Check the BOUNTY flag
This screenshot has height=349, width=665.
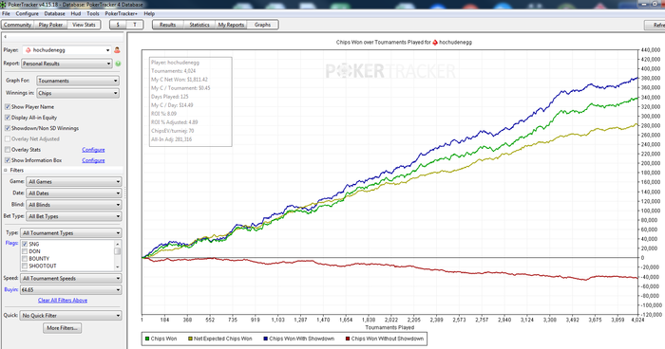pyautogui.click(x=25, y=258)
